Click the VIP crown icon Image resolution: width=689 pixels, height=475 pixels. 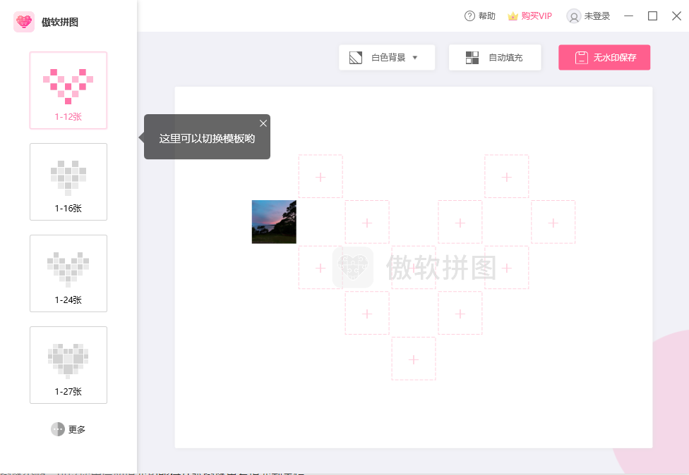click(513, 16)
